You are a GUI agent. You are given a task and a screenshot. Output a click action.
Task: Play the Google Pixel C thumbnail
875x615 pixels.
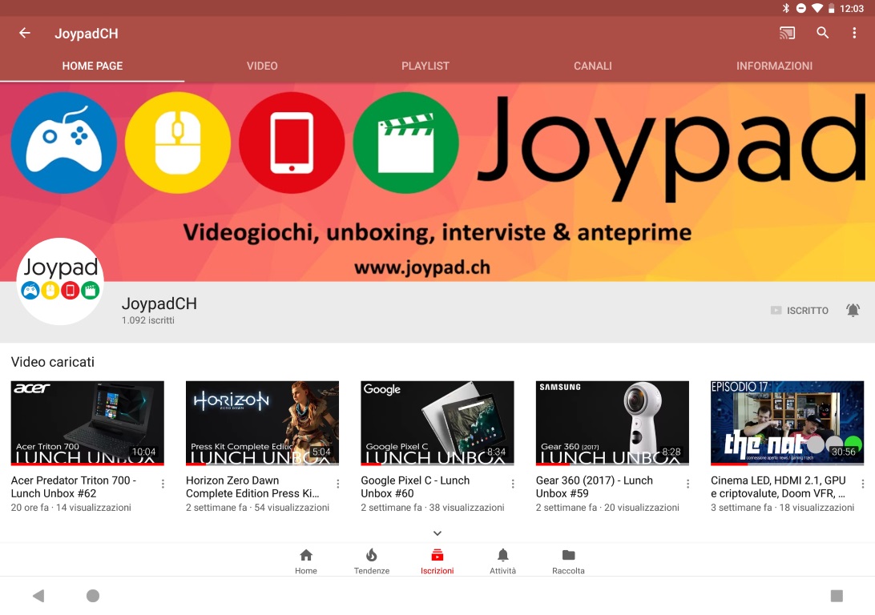[x=437, y=423]
